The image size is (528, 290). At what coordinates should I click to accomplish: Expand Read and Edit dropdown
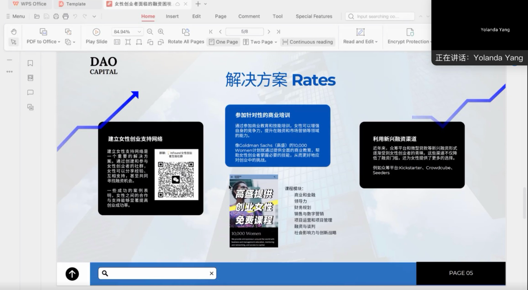360,41
